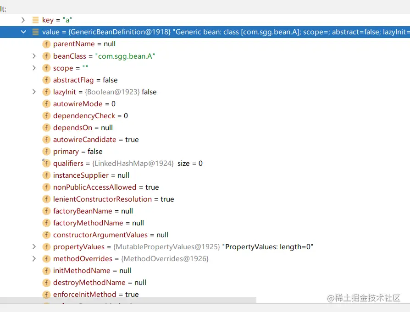Expand the scope field

[x=34, y=68]
